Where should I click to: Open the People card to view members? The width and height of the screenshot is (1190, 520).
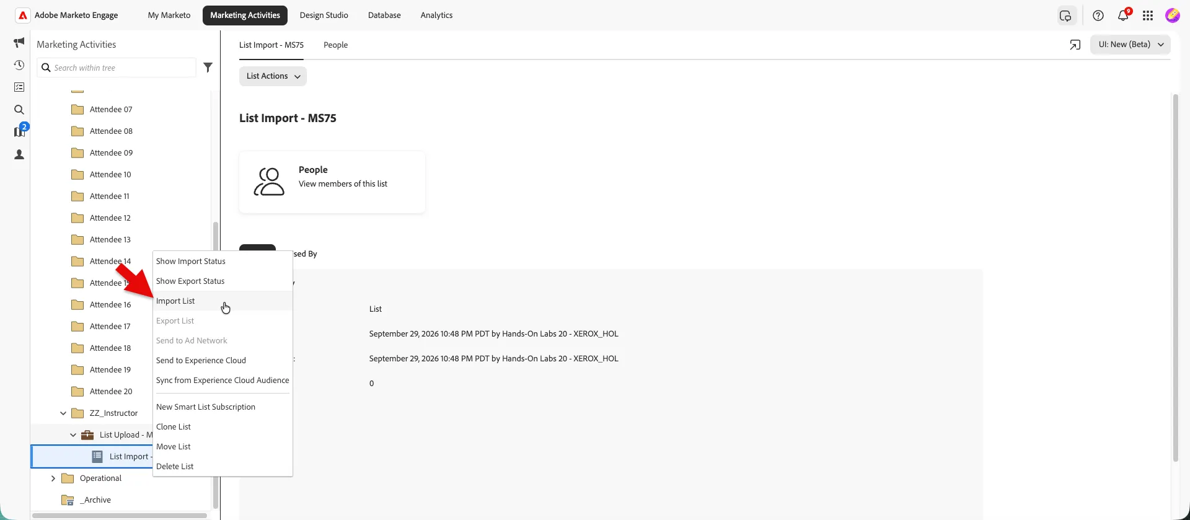[332, 182]
